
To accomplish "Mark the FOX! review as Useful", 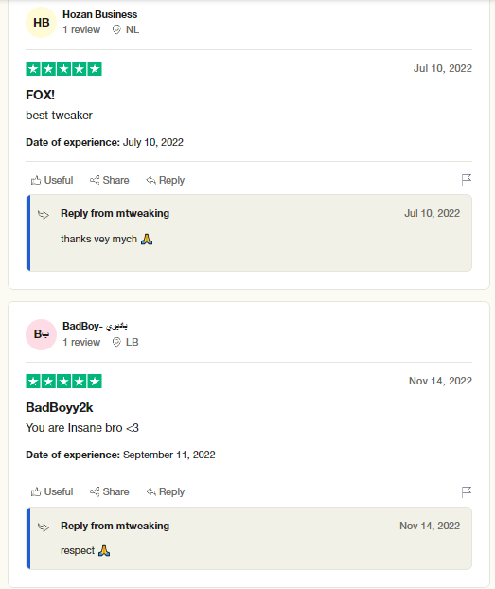I will pos(52,180).
